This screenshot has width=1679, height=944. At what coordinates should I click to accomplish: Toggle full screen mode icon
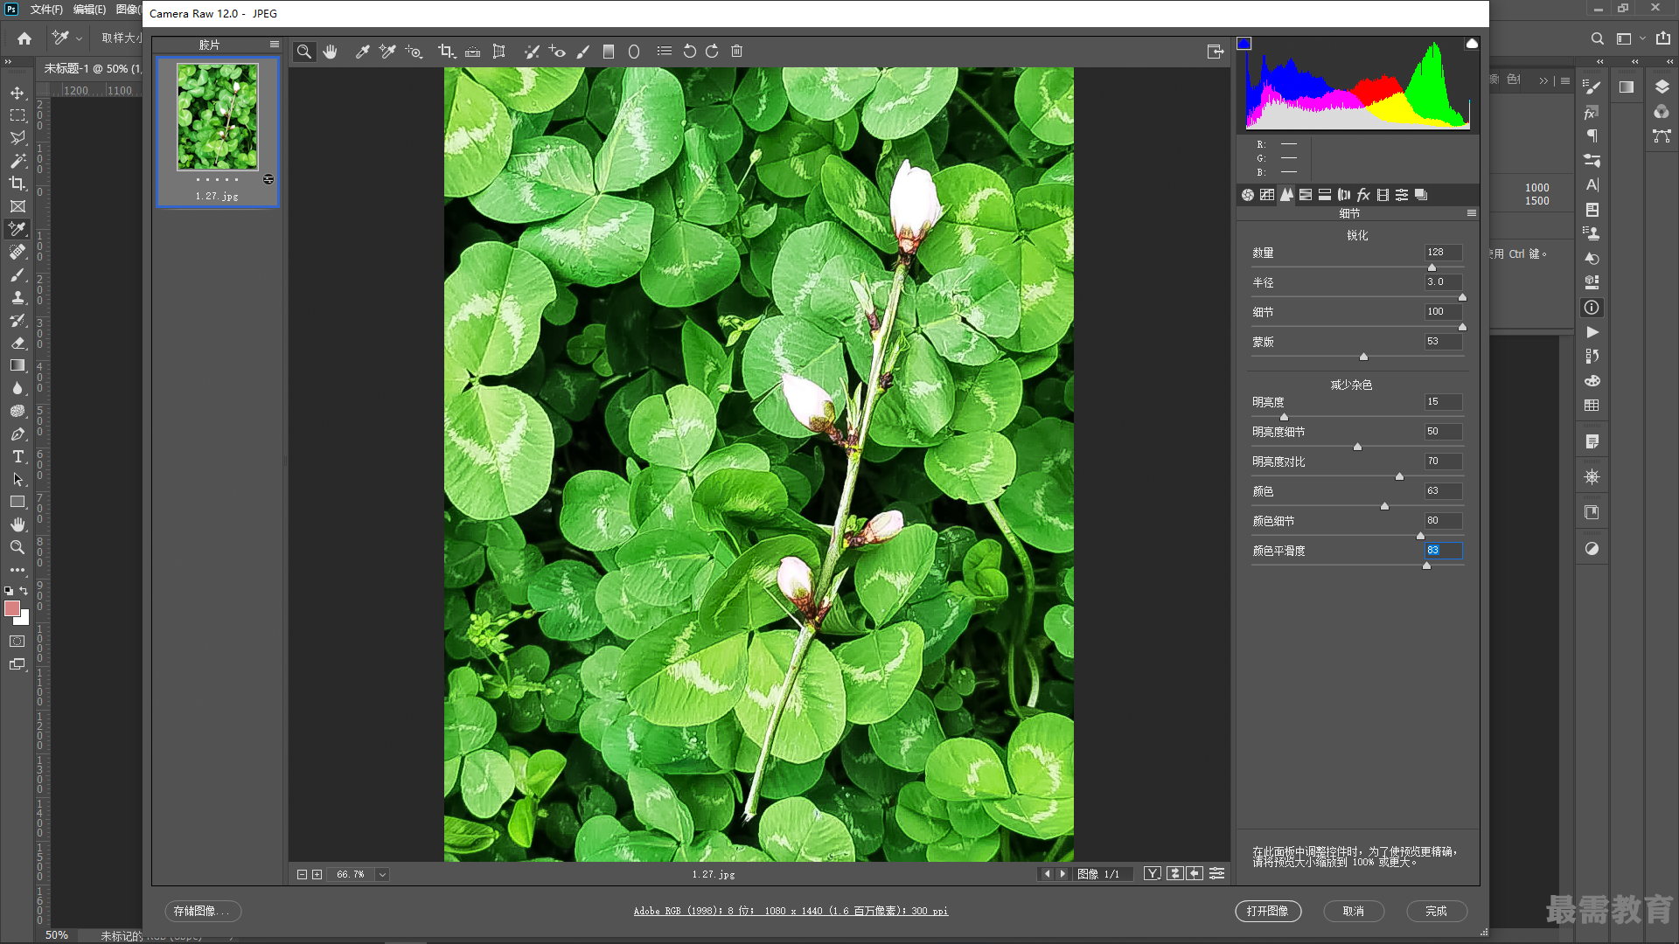[x=1216, y=52]
